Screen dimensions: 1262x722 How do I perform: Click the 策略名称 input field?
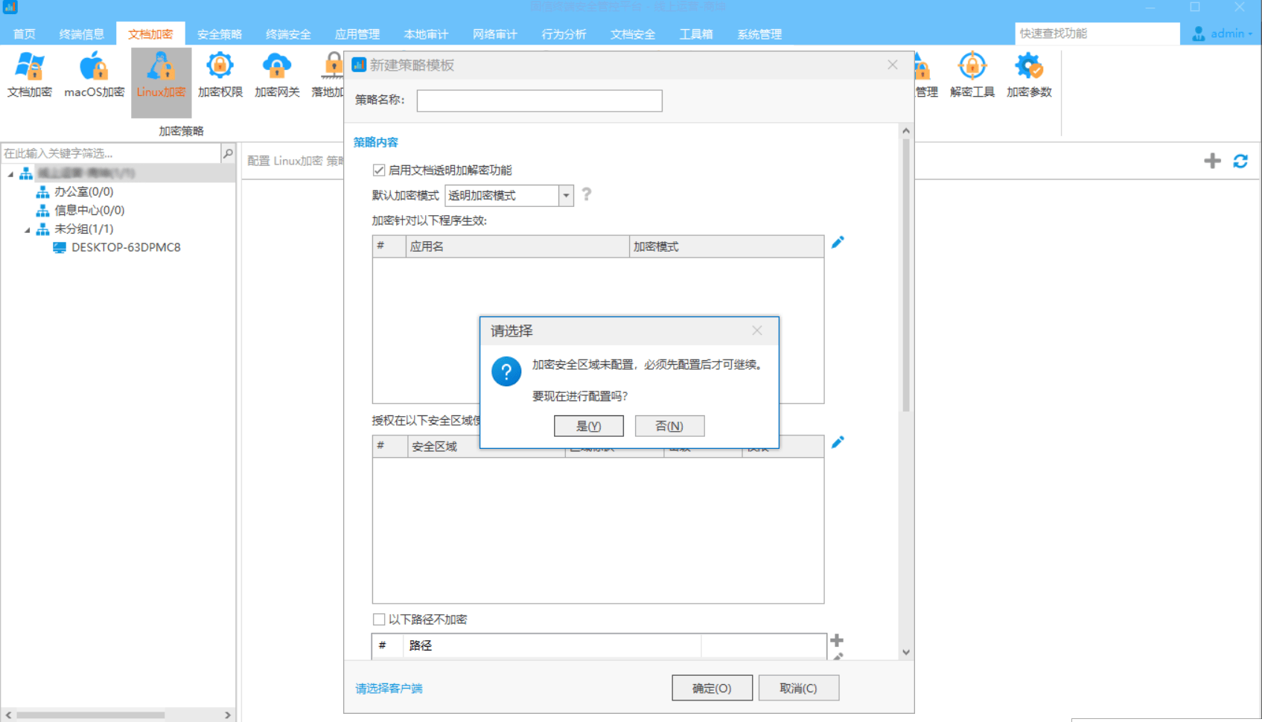[x=539, y=100]
